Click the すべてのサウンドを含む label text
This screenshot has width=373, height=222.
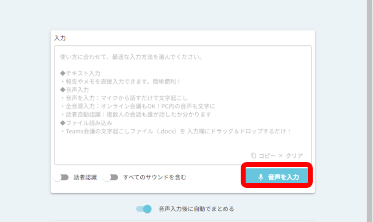point(154,177)
